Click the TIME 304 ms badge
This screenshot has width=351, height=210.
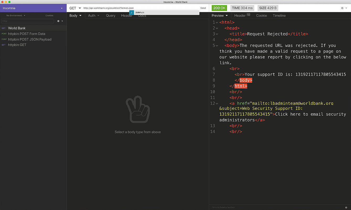pyautogui.click(x=242, y=8)
